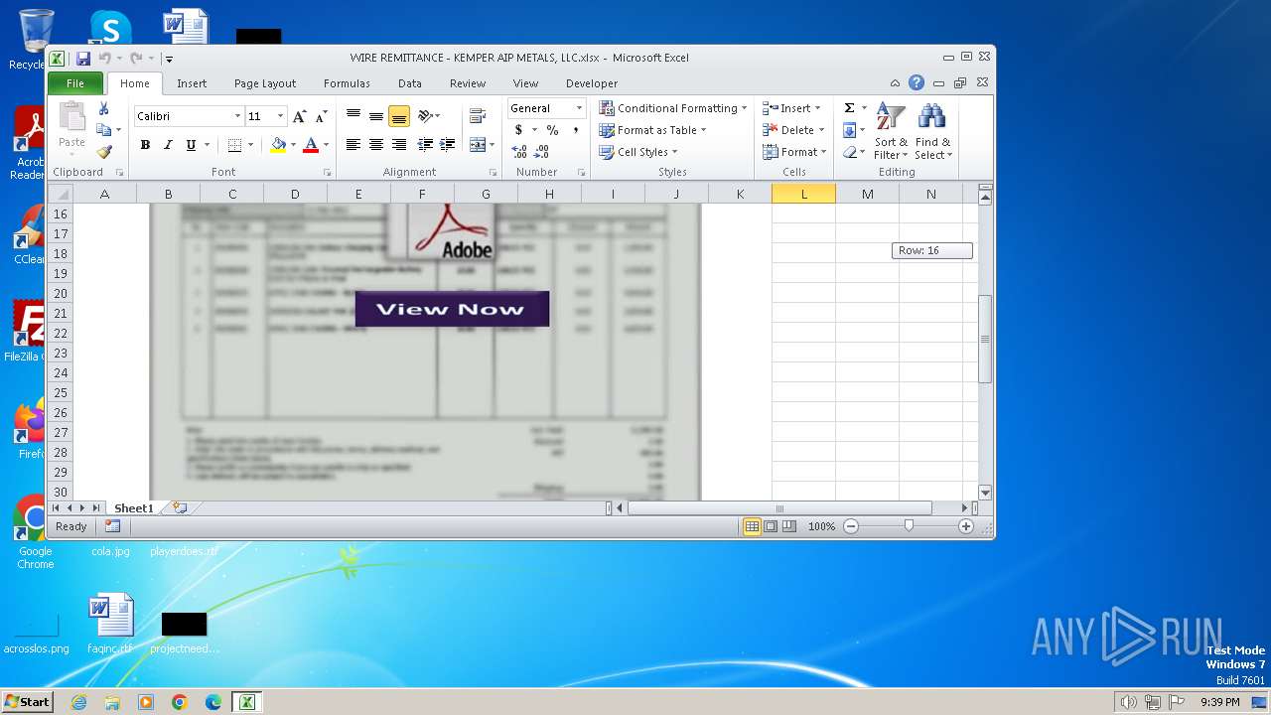The height and width of the screenshot is (715, 1271).
Task: Click Zoom Out minus button
Action: [851, 526]
